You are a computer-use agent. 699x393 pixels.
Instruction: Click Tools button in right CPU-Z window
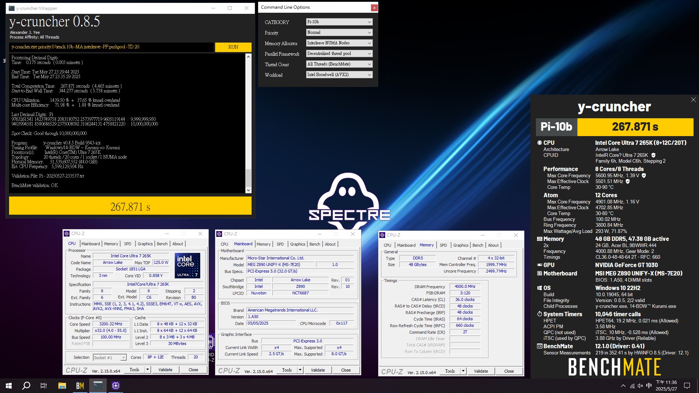pos(450,371)
